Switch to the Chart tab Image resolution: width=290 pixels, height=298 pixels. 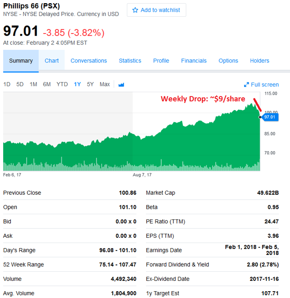coord(52,61)
